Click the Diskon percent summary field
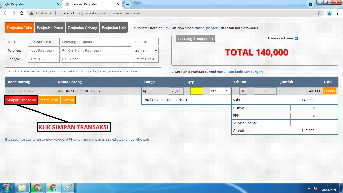Screen dimensions: 343x193 (284, 108)
